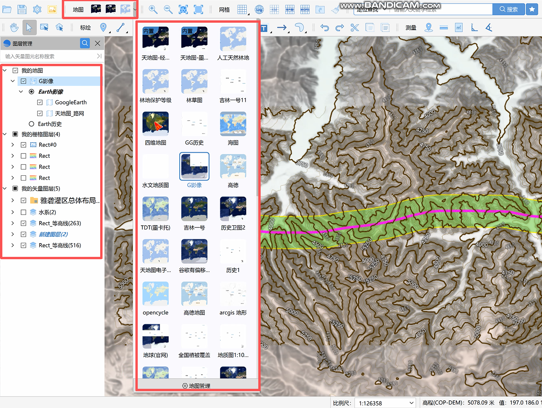The height and width of the screenshot is (408, 542).
Task: Pick the line drawing tool
Action: point(121,27)
